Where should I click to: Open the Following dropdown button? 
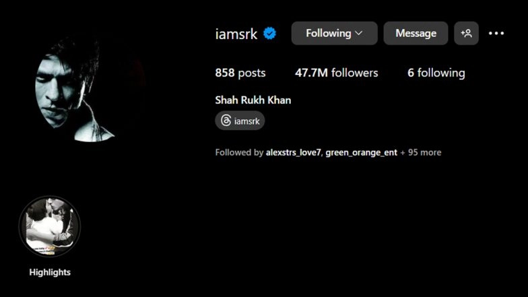point(334,34)
